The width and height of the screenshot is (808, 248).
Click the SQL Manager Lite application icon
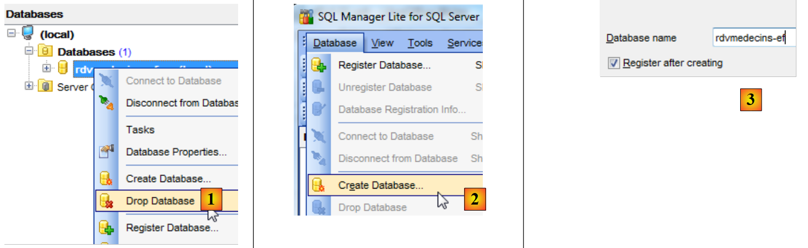[x=306, y=16]
